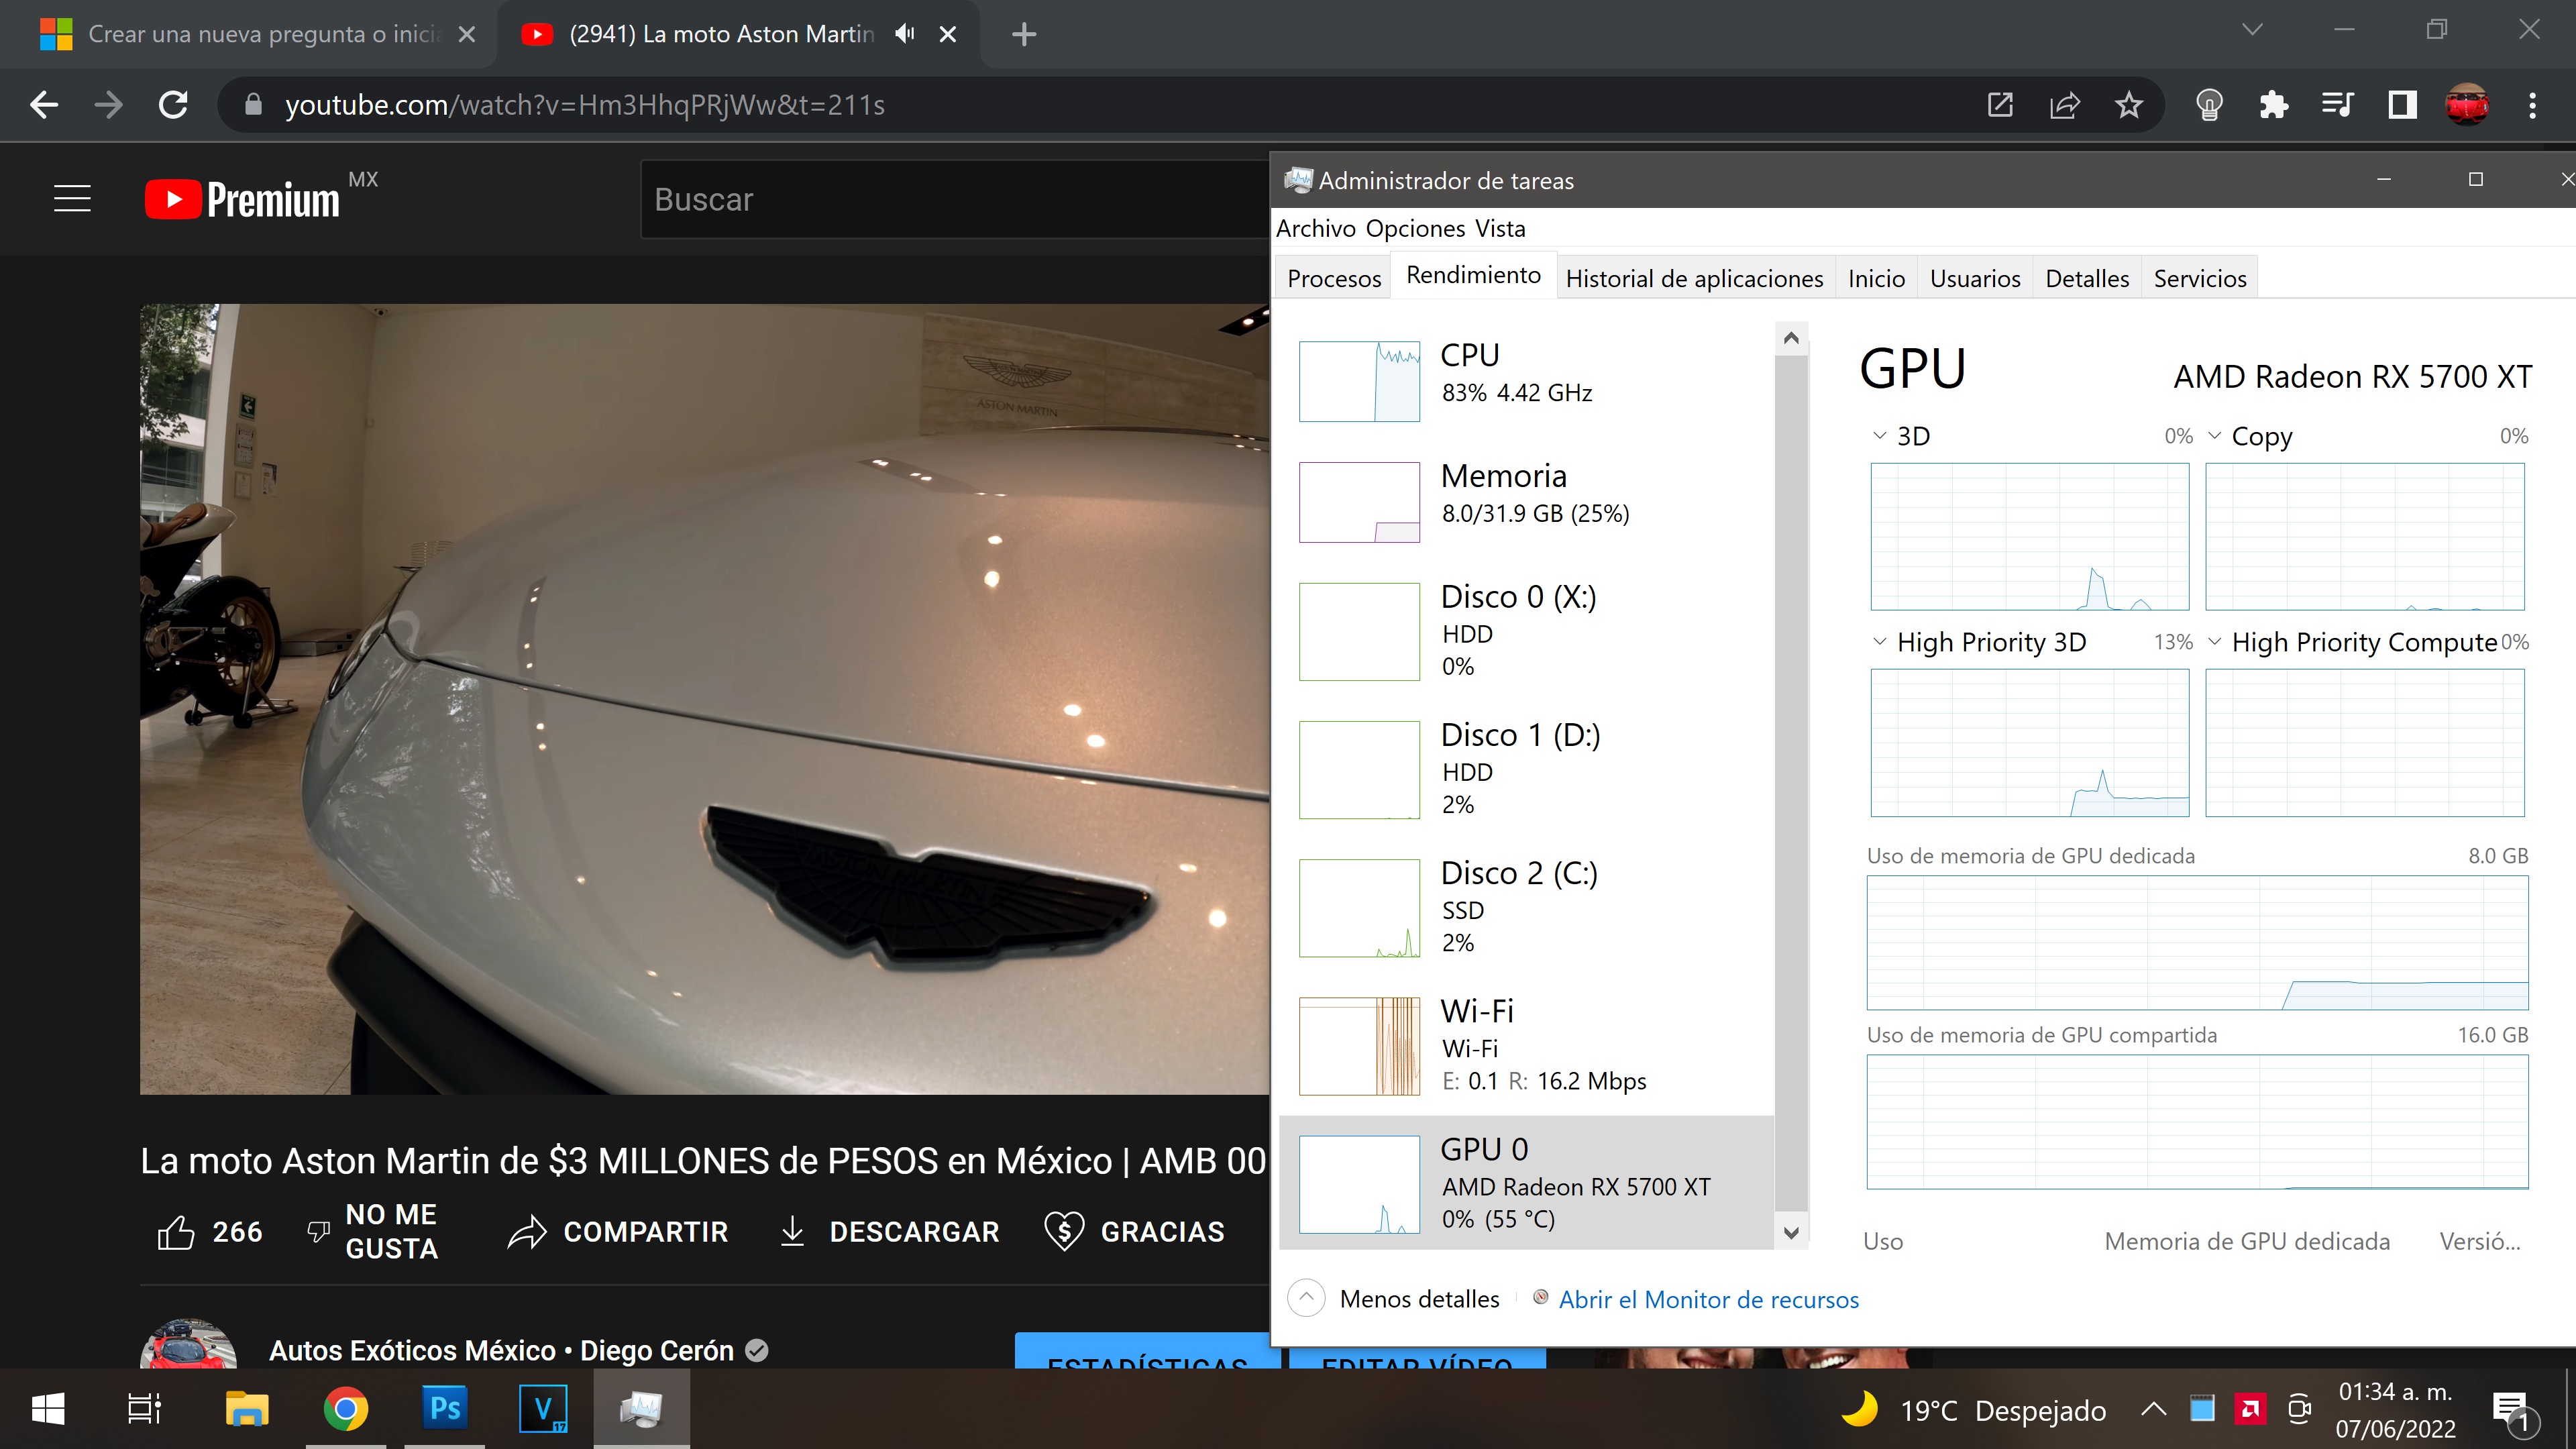Open the AMD Radeon tray icon

pos(2250,1410)
